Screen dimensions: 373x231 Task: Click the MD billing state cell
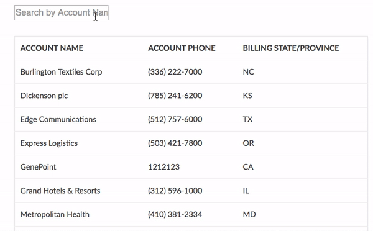tap(249, 214)
